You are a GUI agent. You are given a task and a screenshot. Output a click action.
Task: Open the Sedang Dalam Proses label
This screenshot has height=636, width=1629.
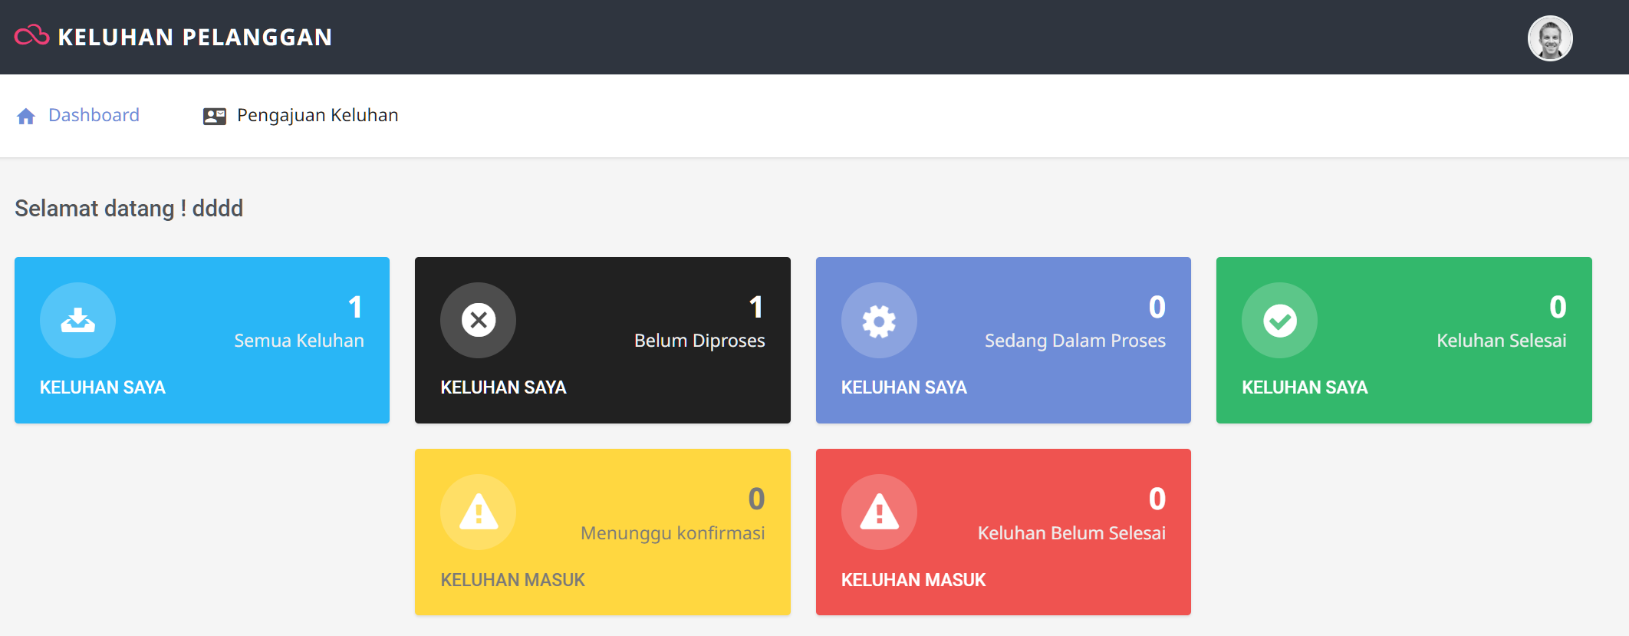1075,341
